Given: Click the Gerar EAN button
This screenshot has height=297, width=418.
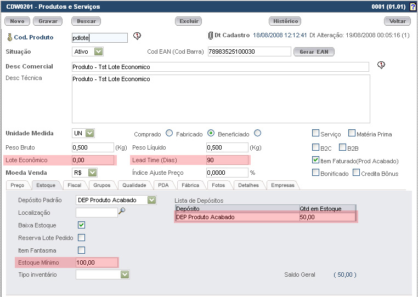Looking at the screenshot, I should (314, 52).
